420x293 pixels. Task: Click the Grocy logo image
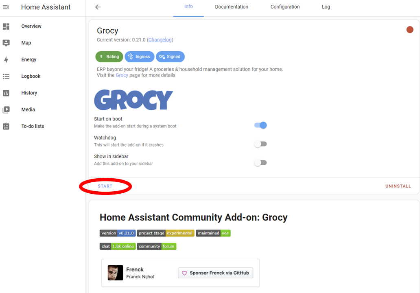133,100
